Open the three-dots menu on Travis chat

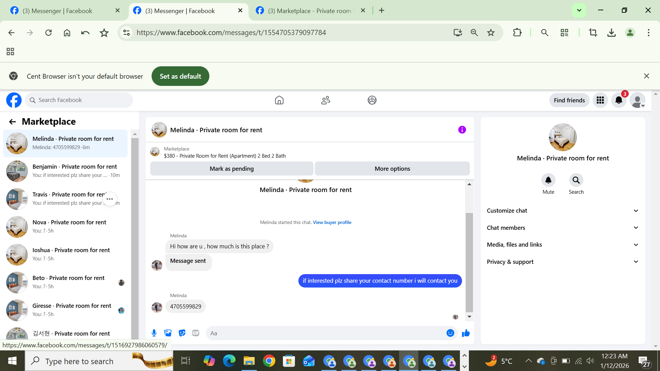(x=110, y=199)
